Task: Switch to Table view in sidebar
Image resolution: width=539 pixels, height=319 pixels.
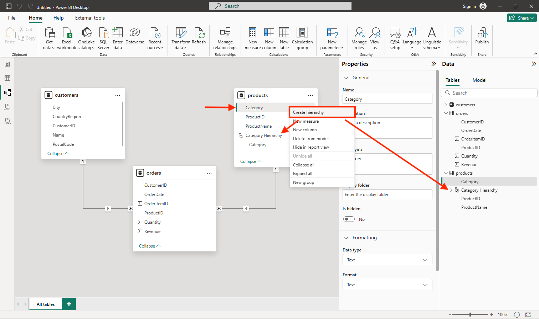Action: 7,78
